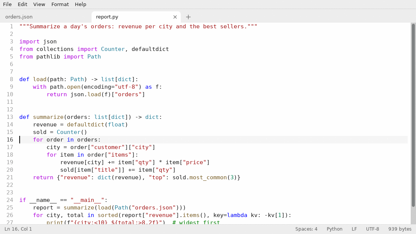Click the Ln 16, Col 1 position indicator
The width and height of the screenshot is (416, 234).
pyautogui.click(x=18, y=229)
